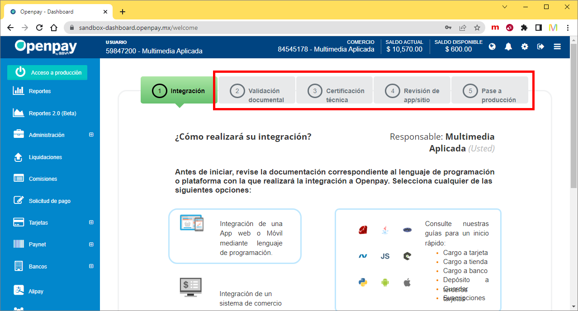
Task: Select the Android robot icon
Action: (385, 283)
